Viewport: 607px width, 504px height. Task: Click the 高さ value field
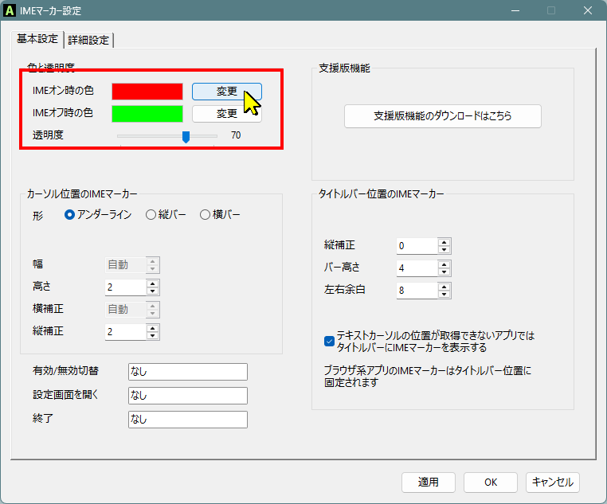125,287
